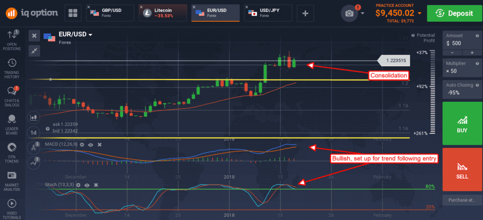Image resolution: width=483 pixels, height=220 pixels.
Task: Click the green Deposit button
Action: click(454, 13)
